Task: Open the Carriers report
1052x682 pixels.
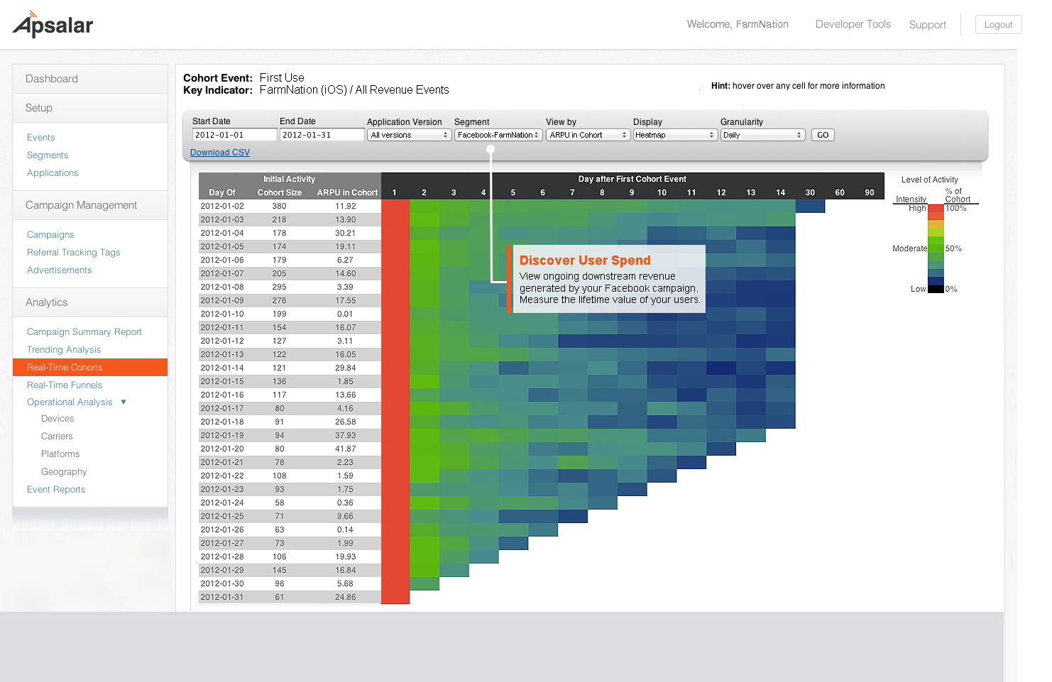Action: [x=57, y=436]
